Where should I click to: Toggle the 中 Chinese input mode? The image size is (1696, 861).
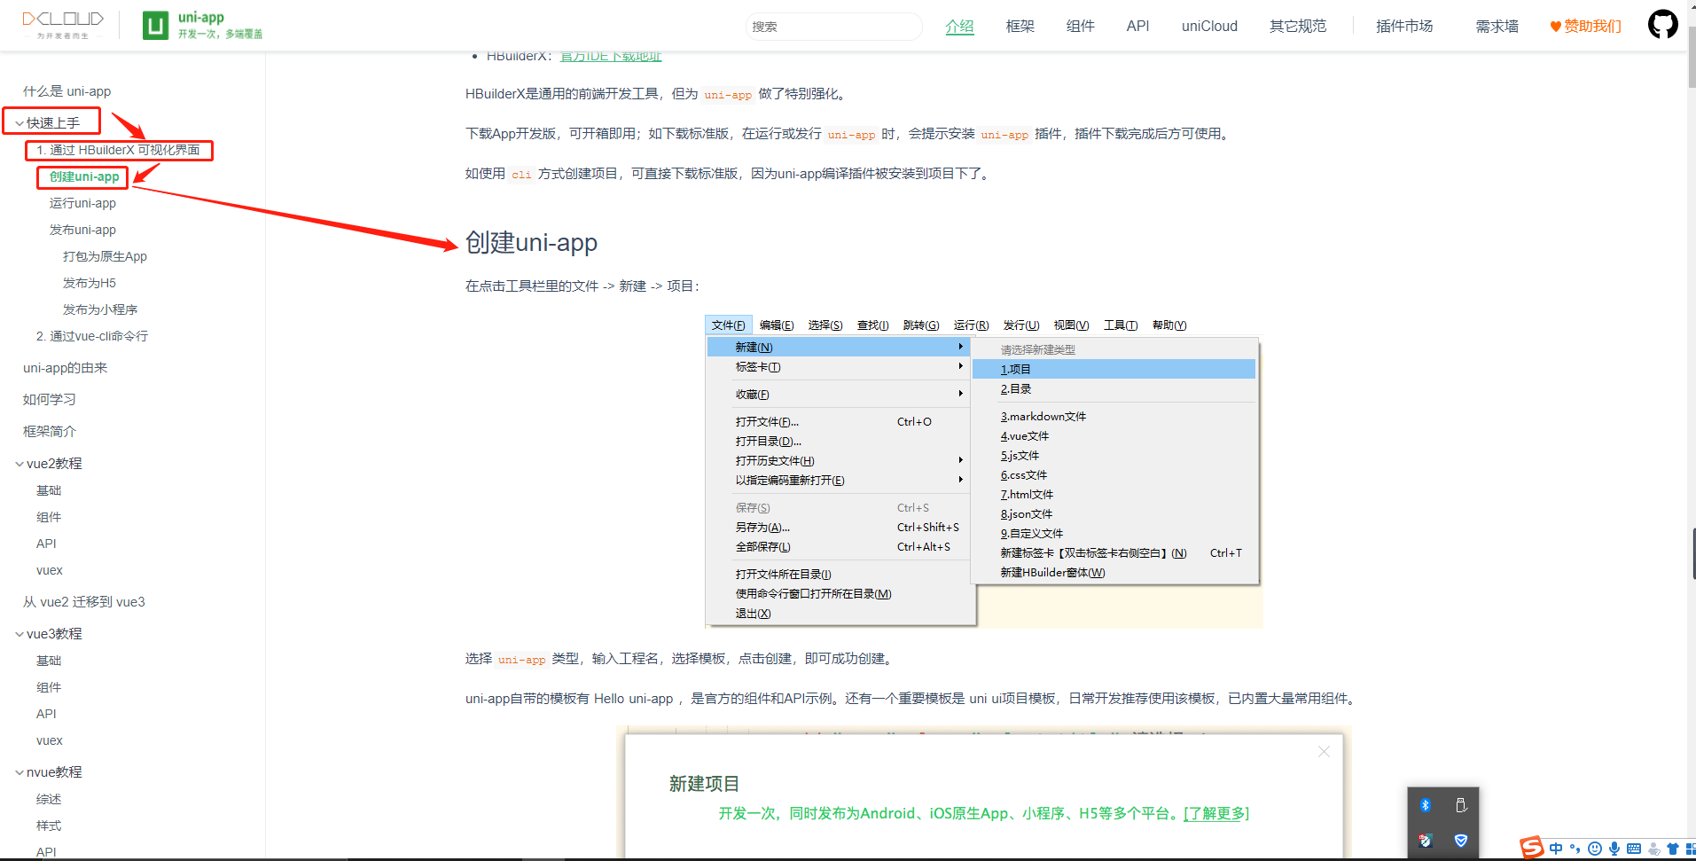coord(1556,849)
